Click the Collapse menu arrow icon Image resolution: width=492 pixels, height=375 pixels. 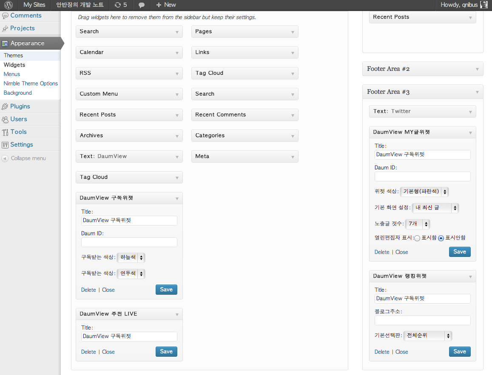pyautogui.click(x=5, y=158)
